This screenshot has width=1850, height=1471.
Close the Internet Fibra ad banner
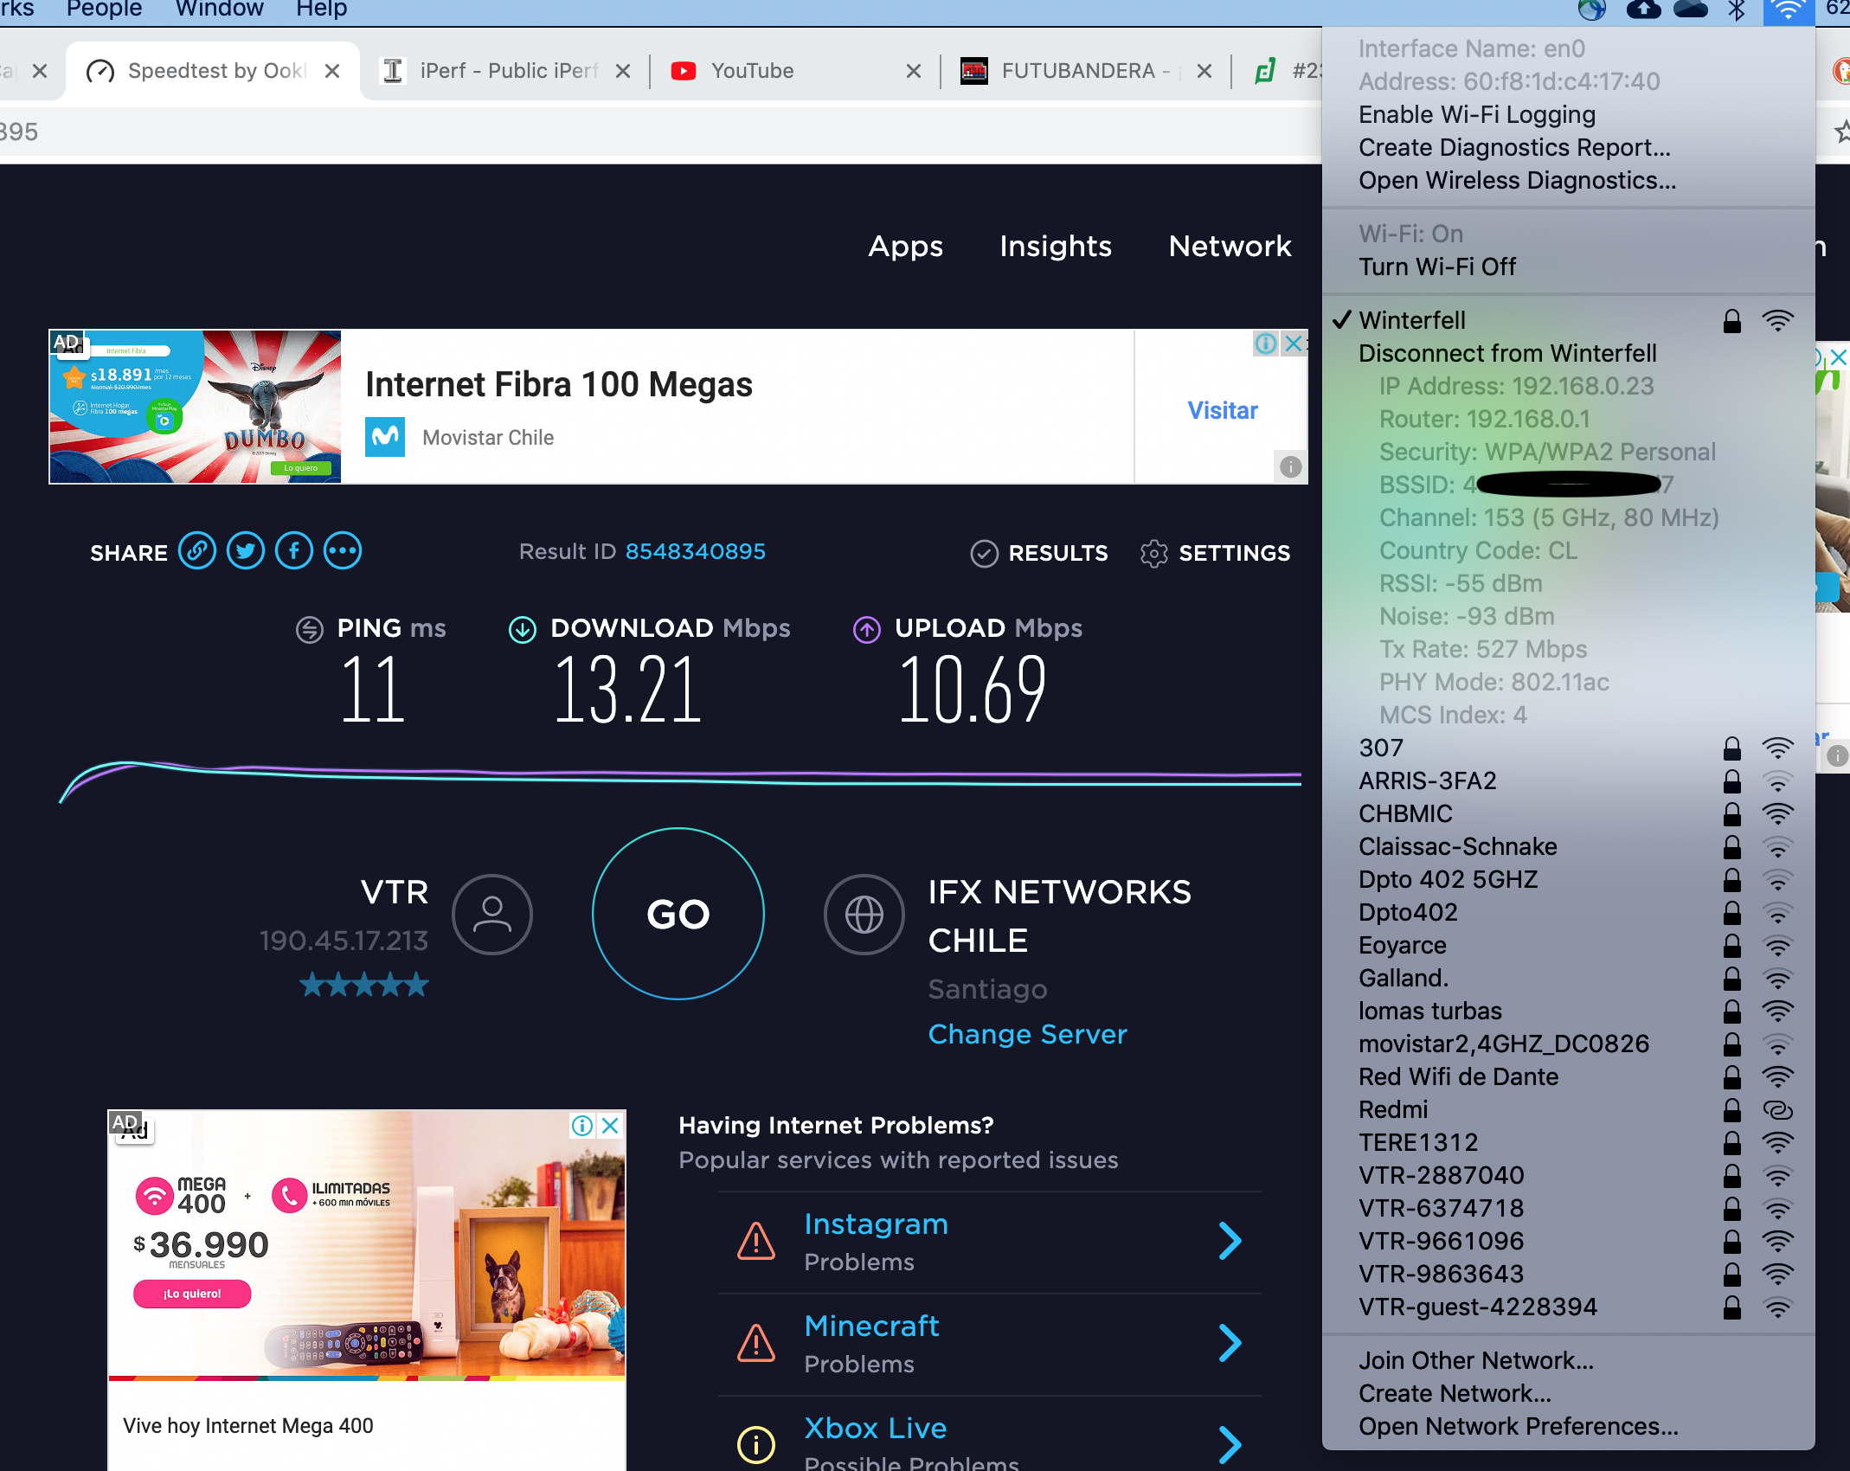click(x=1294, y=344)
